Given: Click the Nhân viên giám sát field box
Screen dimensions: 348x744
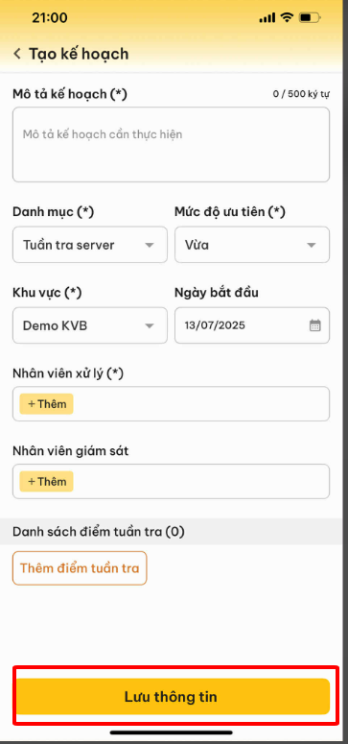Looking at the screenshot, I should [172, 481].
